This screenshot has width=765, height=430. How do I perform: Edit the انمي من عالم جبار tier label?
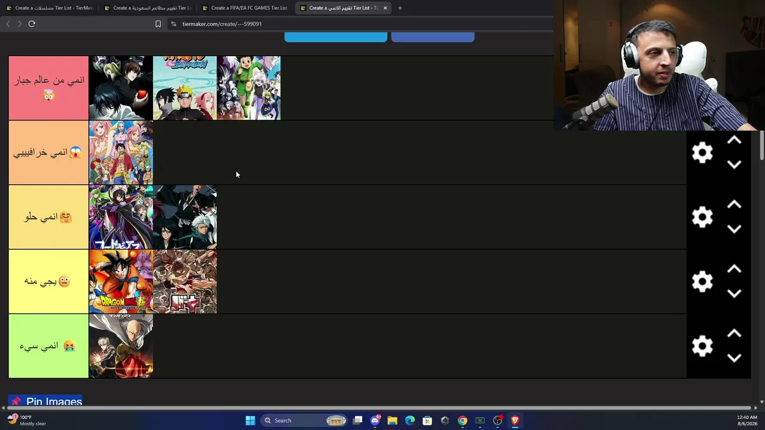coord(48,88)
